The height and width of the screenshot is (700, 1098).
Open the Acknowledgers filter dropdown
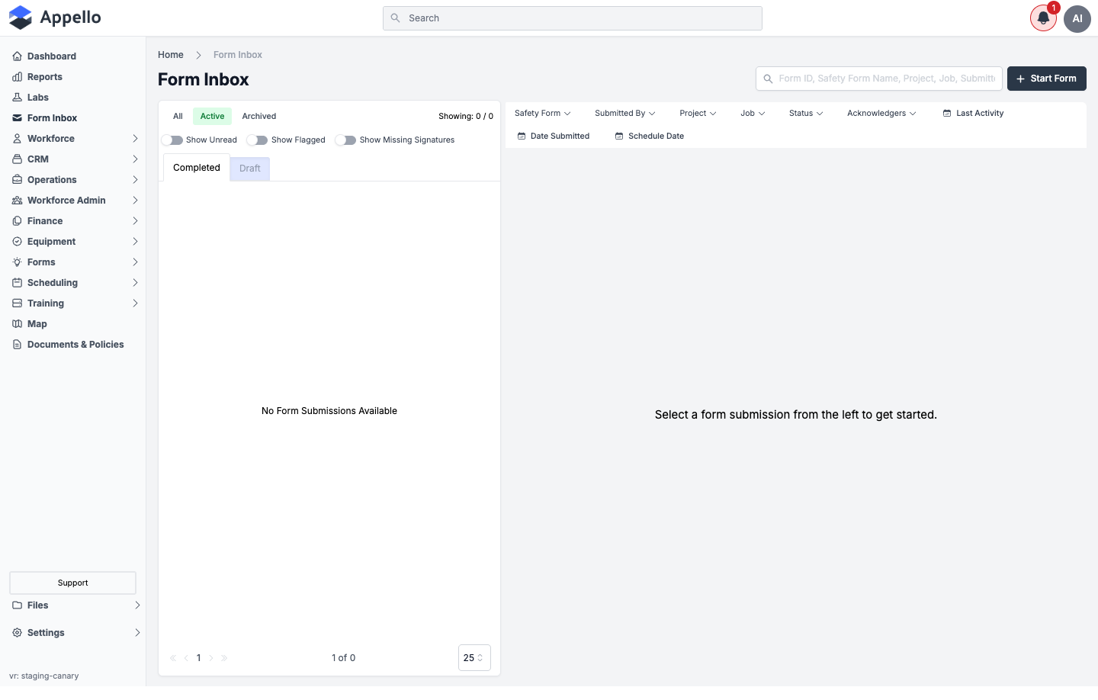(881, 114)
